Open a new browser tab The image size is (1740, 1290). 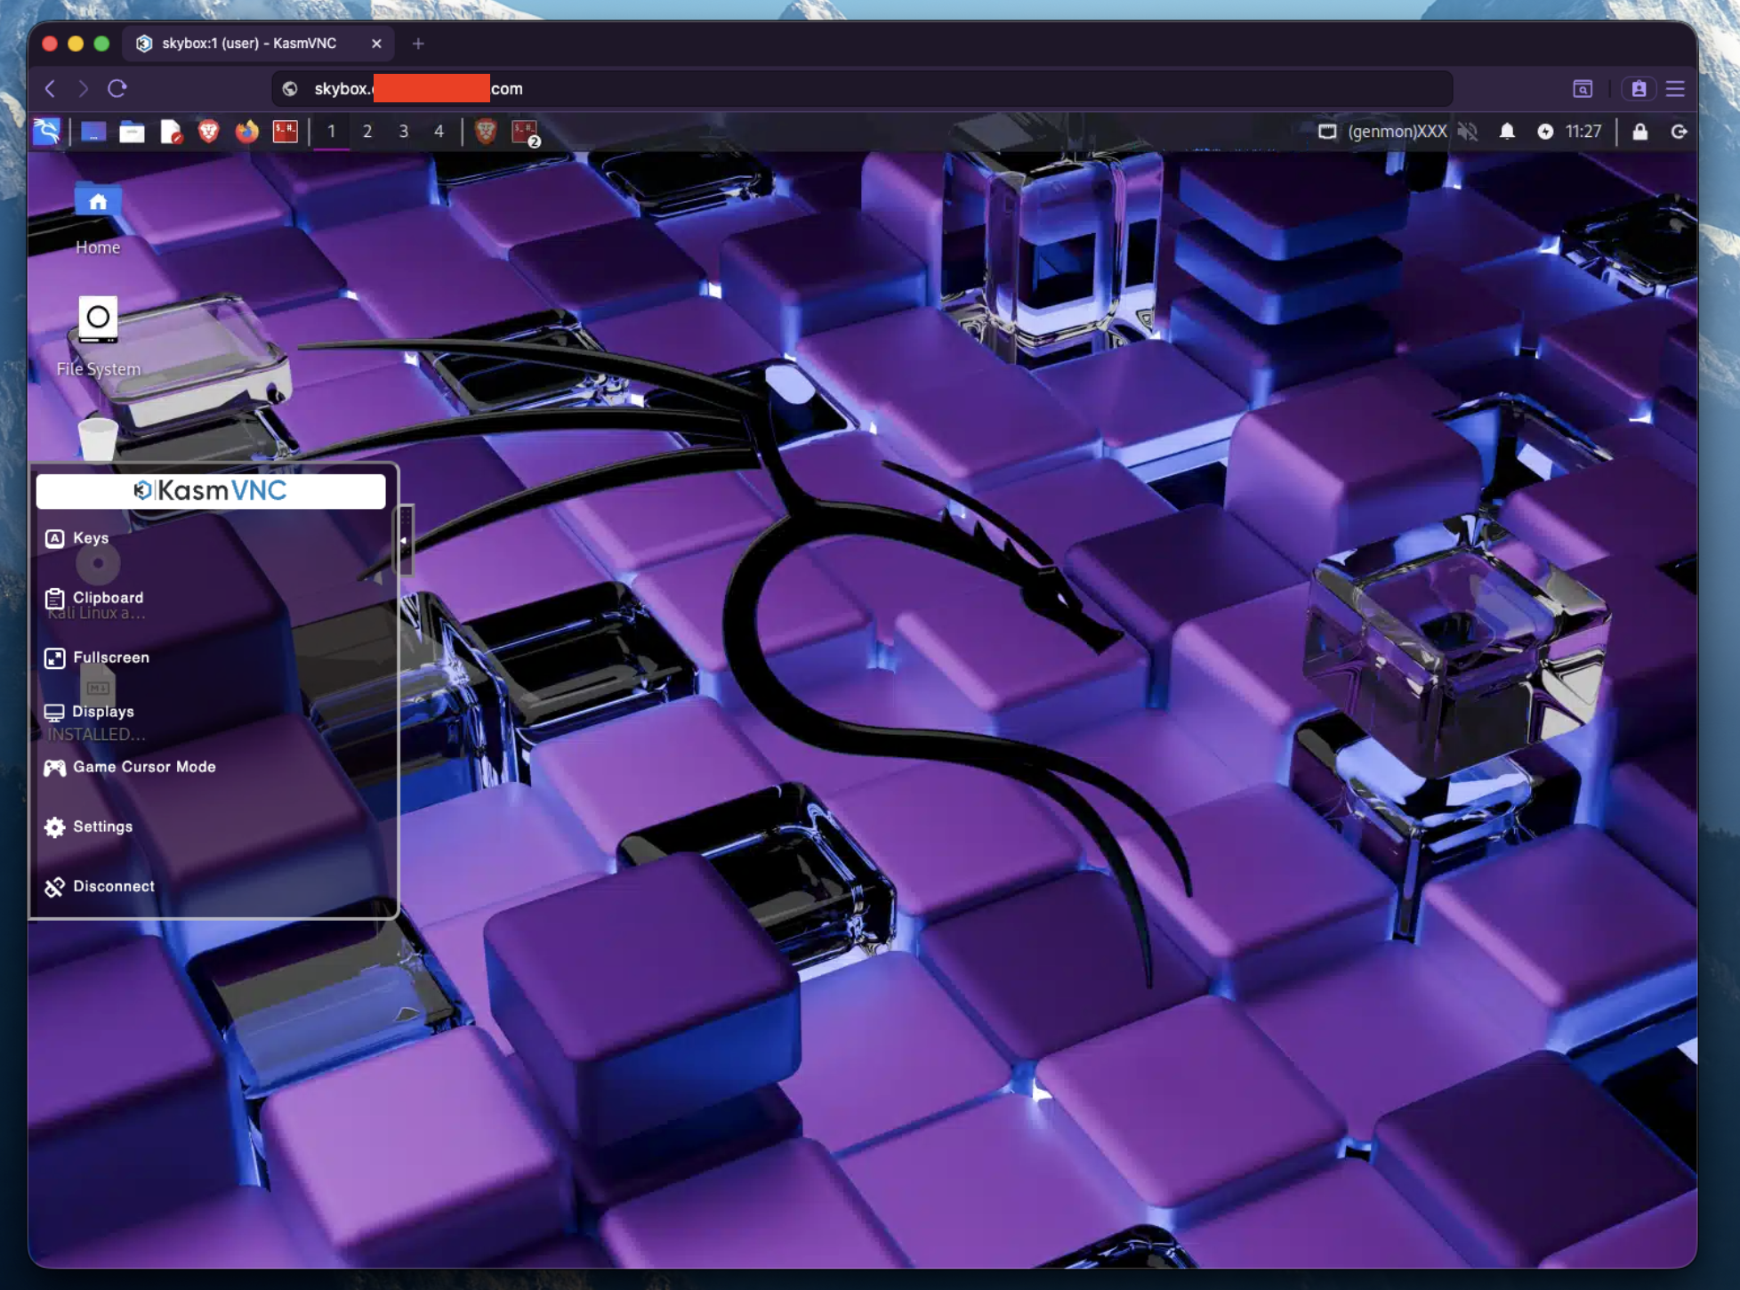pyautogui.click(x=418, y=43)
